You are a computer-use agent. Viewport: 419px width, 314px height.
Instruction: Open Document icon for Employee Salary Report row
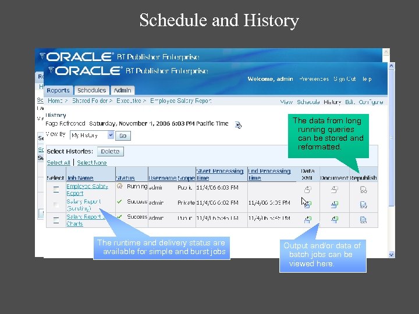[x=334, y=190]
